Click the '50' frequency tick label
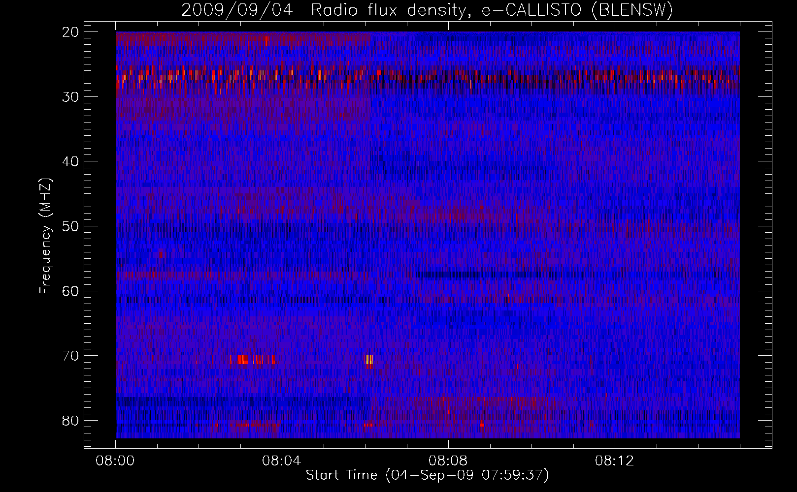Viewport: 797px width, 492px height. (71, 226)
